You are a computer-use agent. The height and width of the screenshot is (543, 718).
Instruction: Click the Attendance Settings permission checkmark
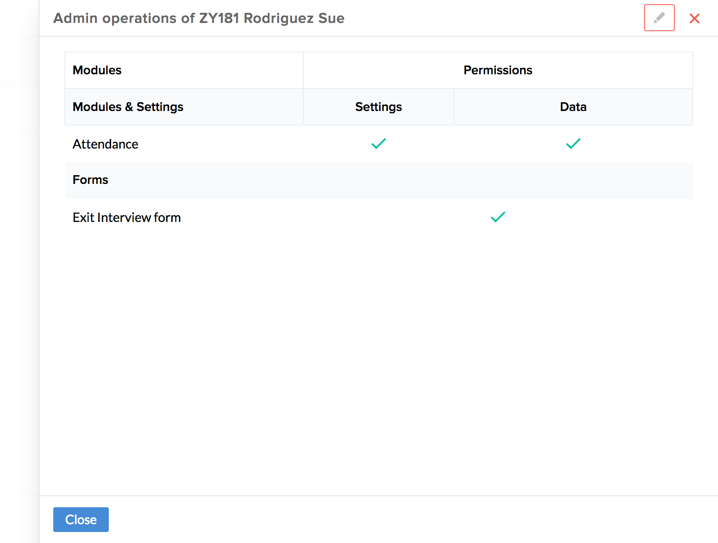[379, 144]
